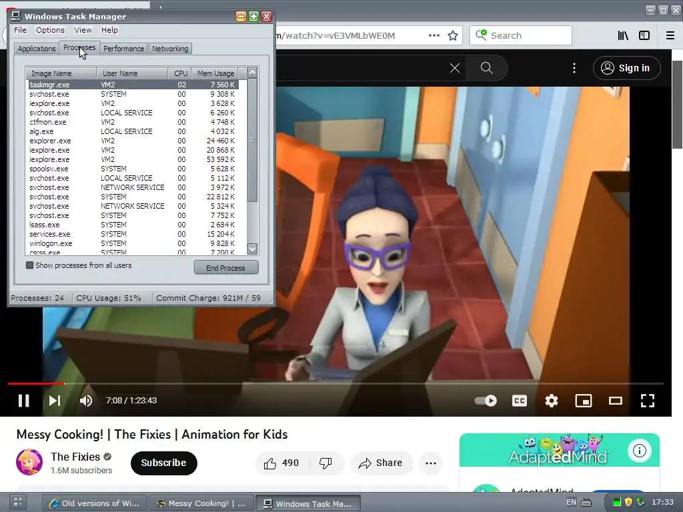Click Sign in button on YouTube

[x=626, y=68]
